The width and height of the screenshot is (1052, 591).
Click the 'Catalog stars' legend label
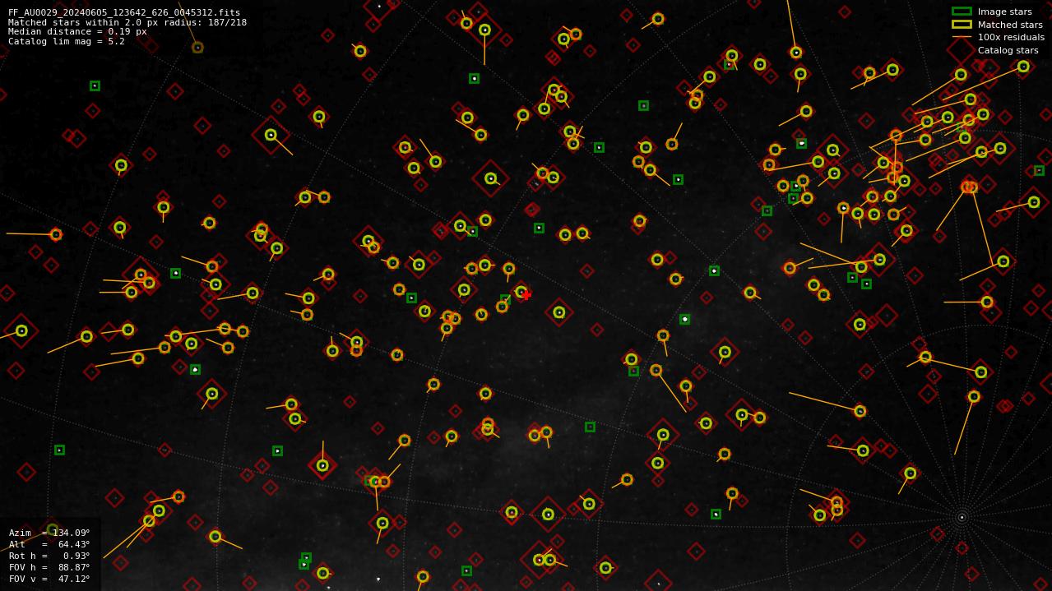(1008, 50)
